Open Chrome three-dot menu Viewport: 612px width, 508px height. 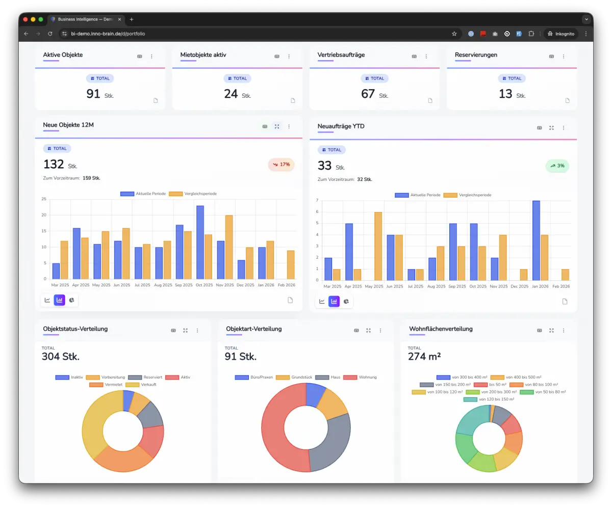pos(585,34)
